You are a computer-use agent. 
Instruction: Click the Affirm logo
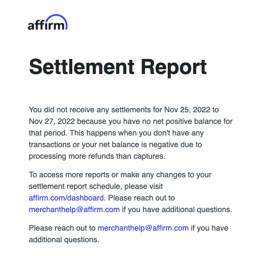[x=48, y=22]
